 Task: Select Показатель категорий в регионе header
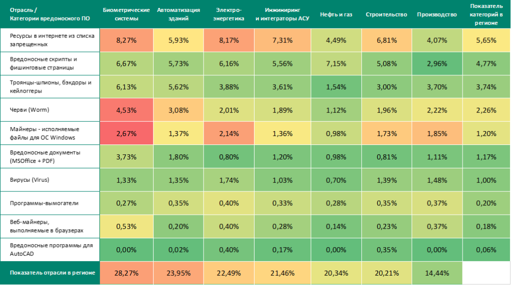[x=486, y=14]
